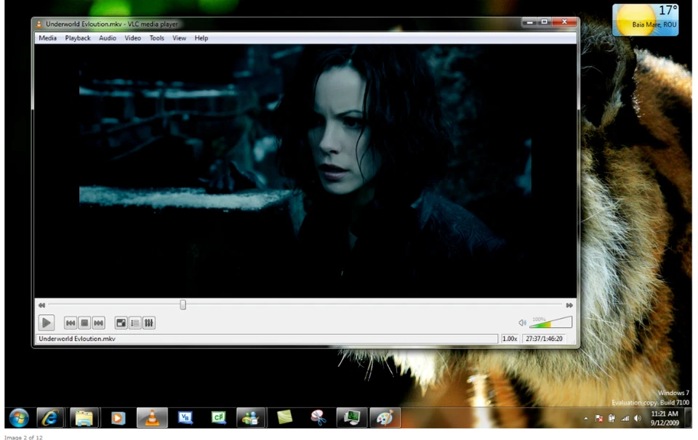Click the next media icon
This screenshot has height=440, width=698.
tap(98, 322)
